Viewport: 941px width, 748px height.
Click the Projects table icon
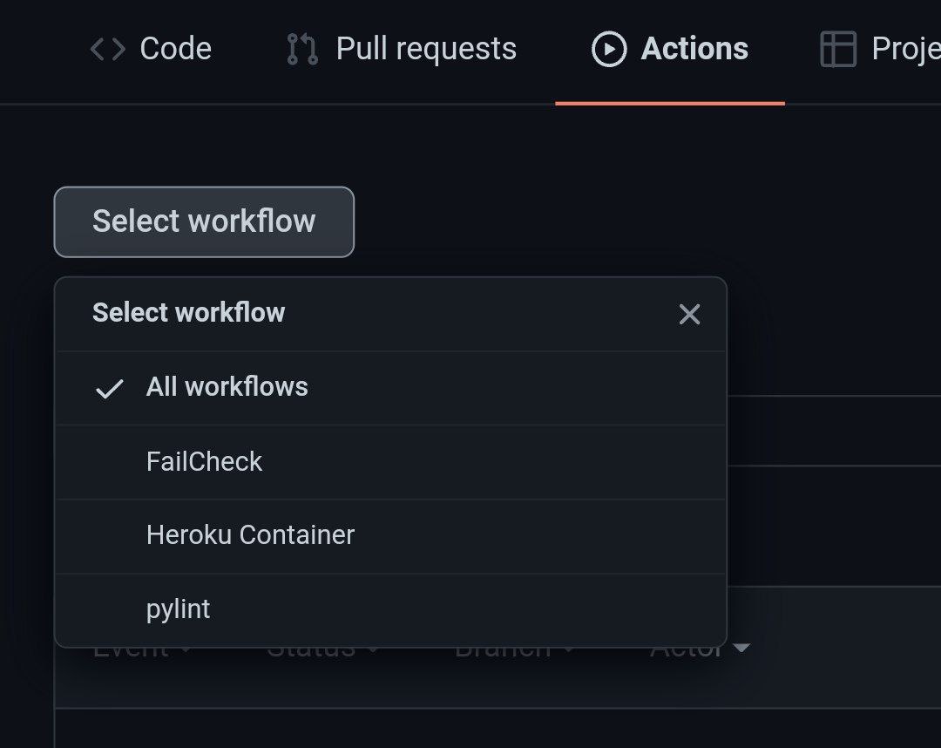pyautogui.click(x=838, y=50)
